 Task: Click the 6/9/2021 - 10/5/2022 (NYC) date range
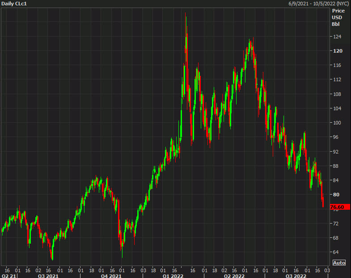click(x=319, y=4)
